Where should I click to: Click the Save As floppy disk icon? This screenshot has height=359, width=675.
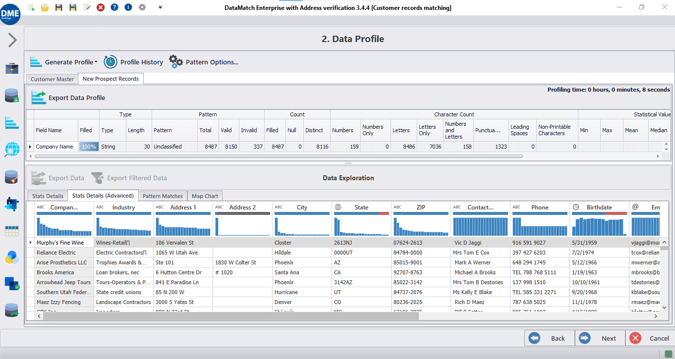pyautogui.click(x=72, y=7)
